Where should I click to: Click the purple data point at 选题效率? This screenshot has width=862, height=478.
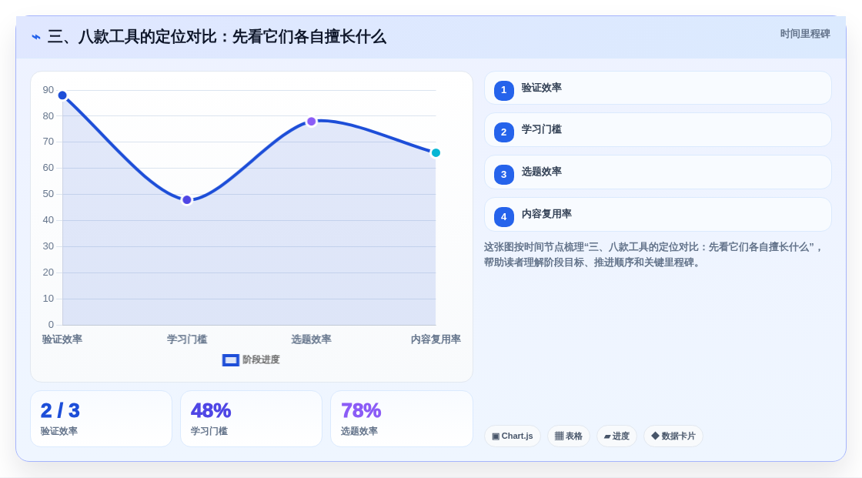(312, 122)
